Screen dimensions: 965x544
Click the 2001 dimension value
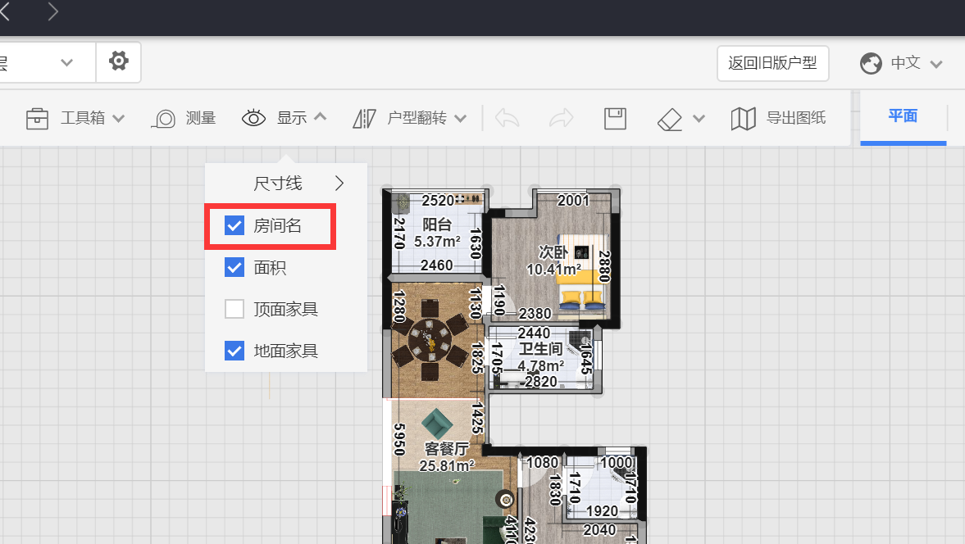(574, 201)
